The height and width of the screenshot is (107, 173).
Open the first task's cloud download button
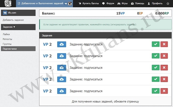pyautogui.click(x=61, y=44)
